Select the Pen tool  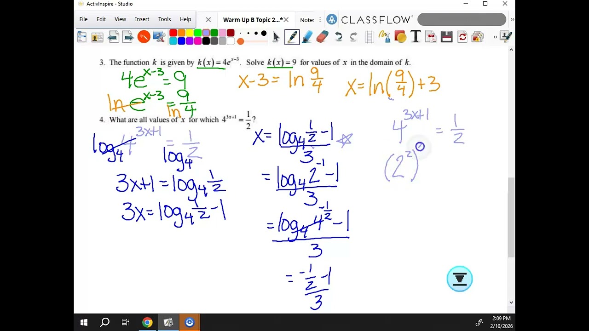pos(292,37)
